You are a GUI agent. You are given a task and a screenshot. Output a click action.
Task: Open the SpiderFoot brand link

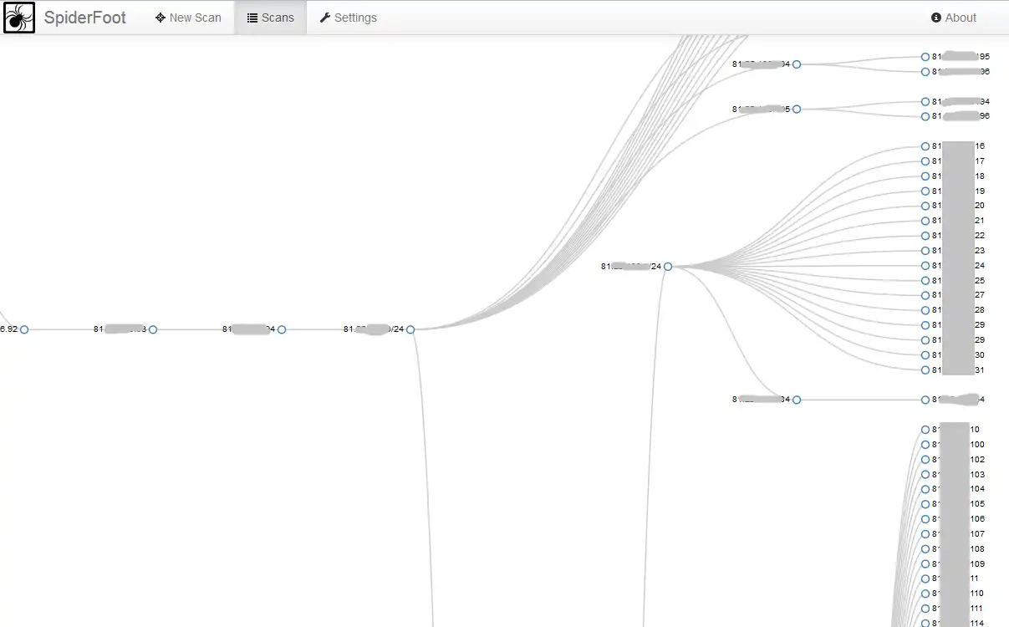point(84,18)
